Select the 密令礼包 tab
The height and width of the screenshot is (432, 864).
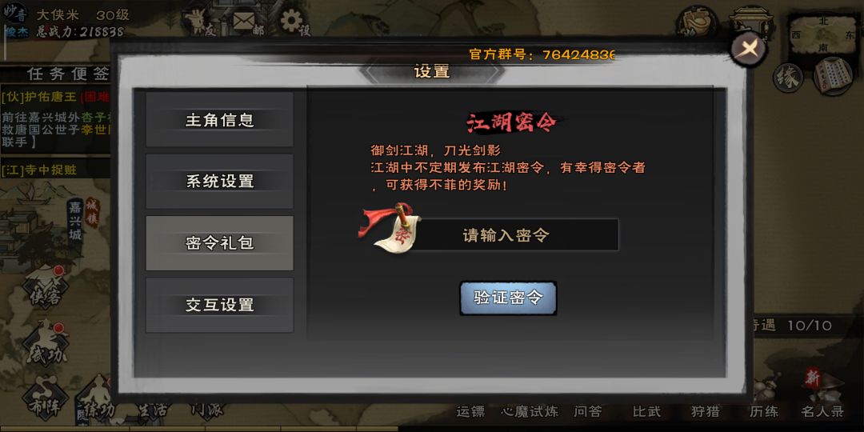pos(219,243)
